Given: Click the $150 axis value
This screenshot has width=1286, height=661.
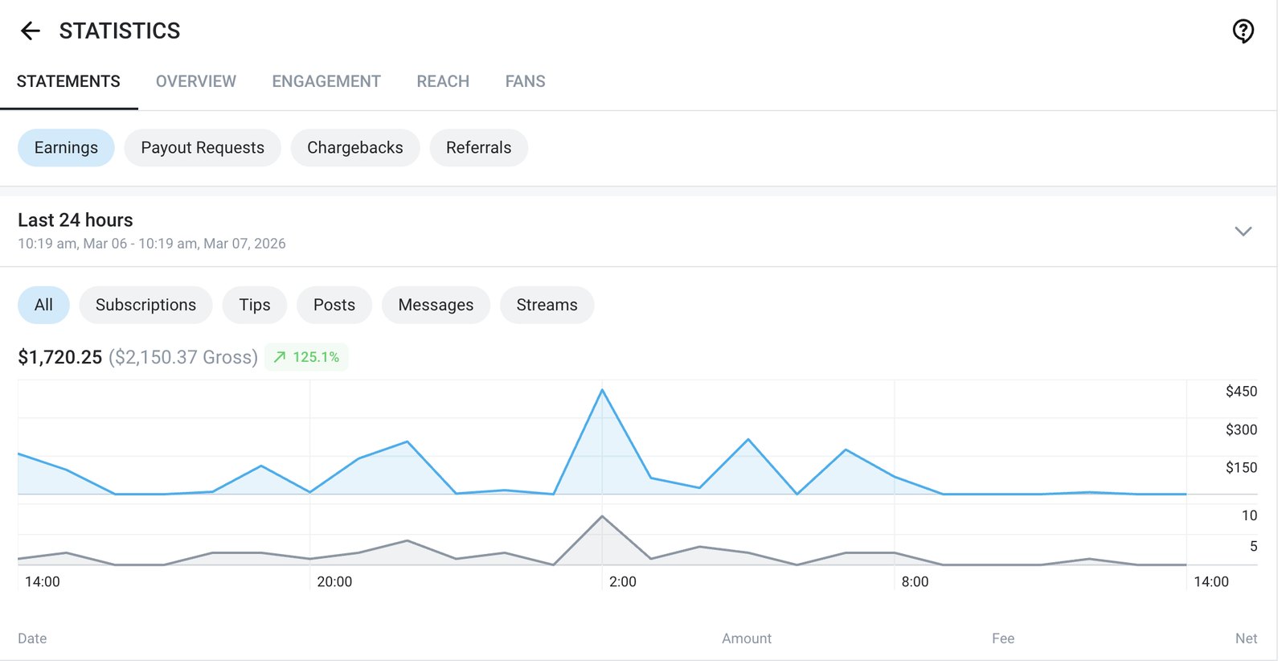Looking at the screenshot, I should [1241, 467].
